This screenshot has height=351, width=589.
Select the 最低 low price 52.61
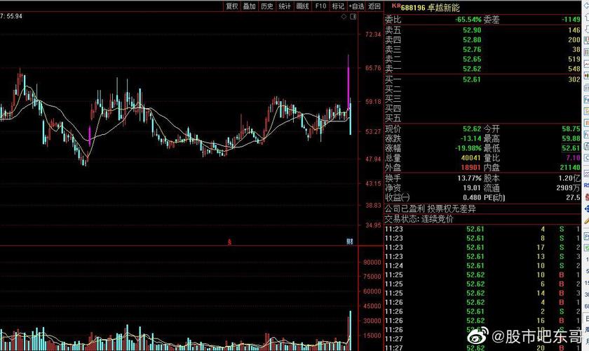[571, 148]
